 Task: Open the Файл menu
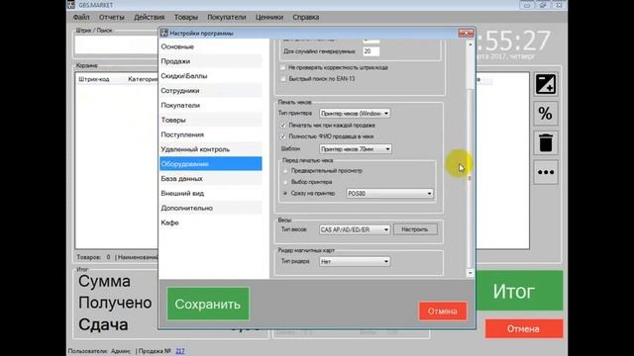[x=81, y=17]
